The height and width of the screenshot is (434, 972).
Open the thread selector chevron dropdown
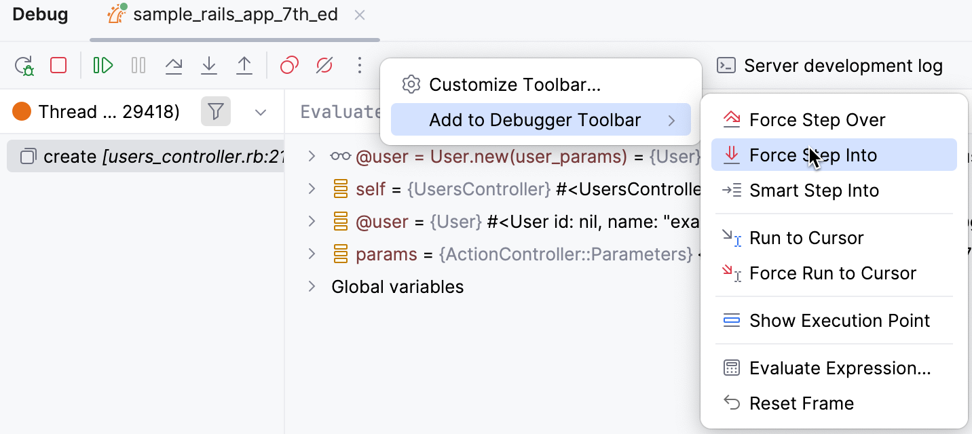pos(260,111)
